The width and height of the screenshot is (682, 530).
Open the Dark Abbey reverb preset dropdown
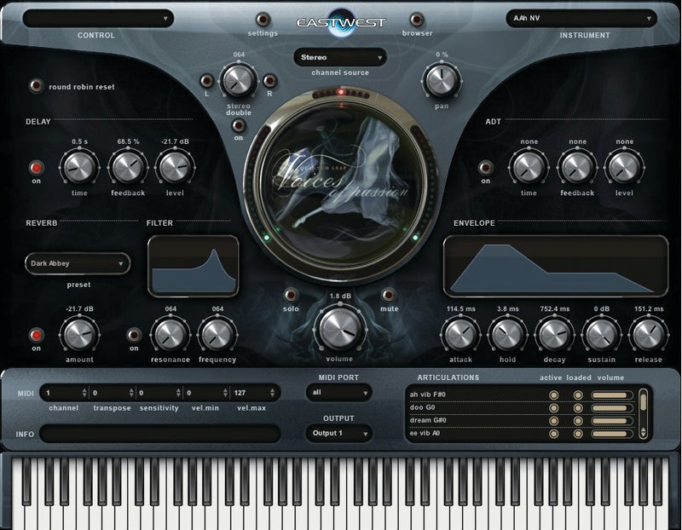point(77,264)
